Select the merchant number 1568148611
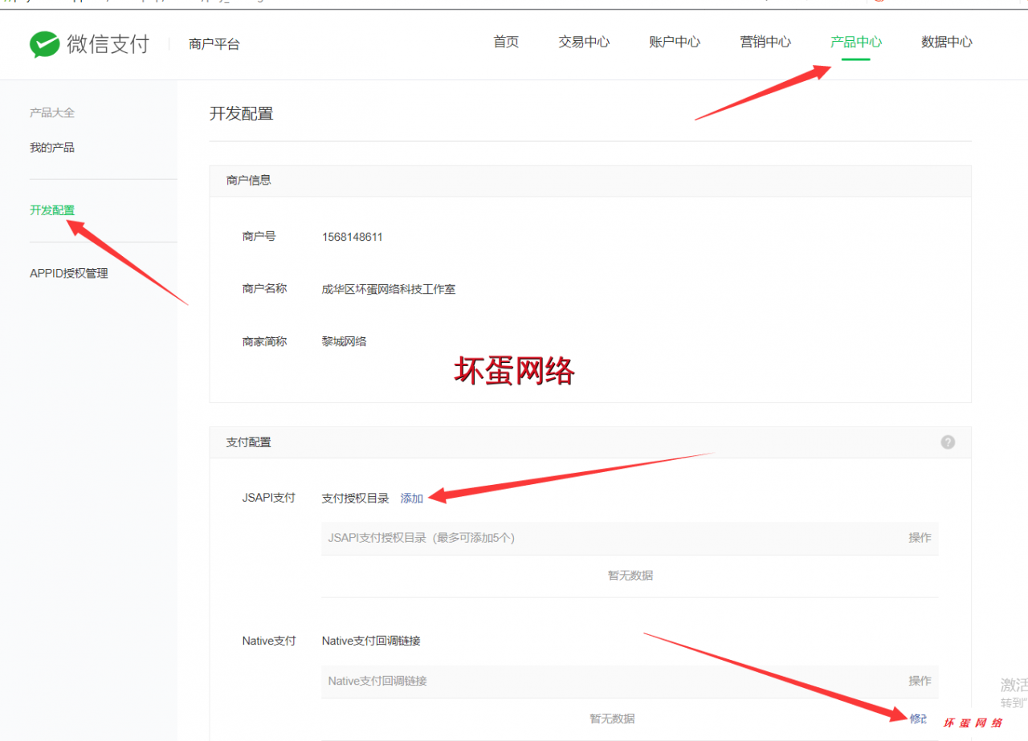 coord(352,236)
